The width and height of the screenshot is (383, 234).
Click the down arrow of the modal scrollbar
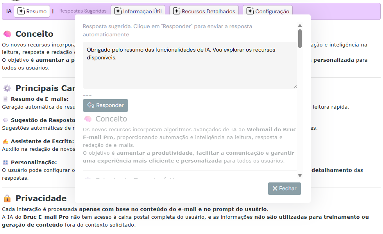click(300, 175)
